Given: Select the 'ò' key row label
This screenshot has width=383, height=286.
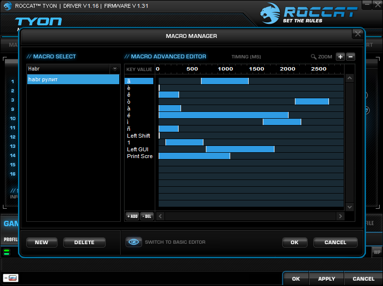Looking at the screenshot, I should click(129, 102).
